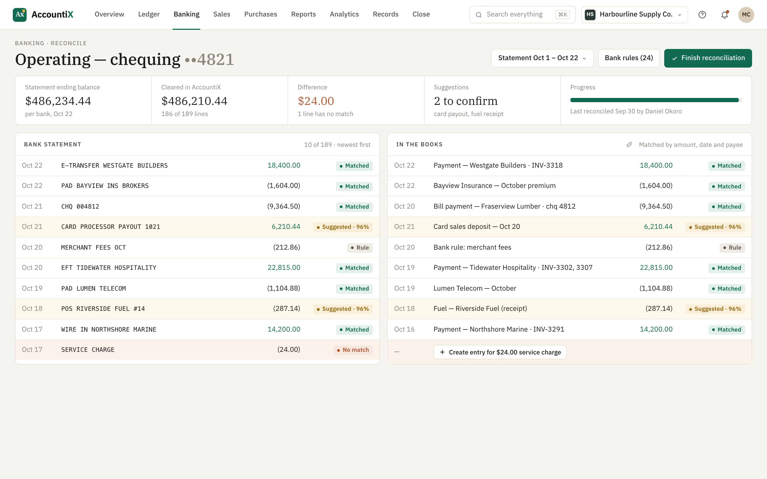This screenshot has width=767, height=479.
Task: Open the Statement Oct 1 – Oct 22 dropdown
Action: (x=542, y=58)
